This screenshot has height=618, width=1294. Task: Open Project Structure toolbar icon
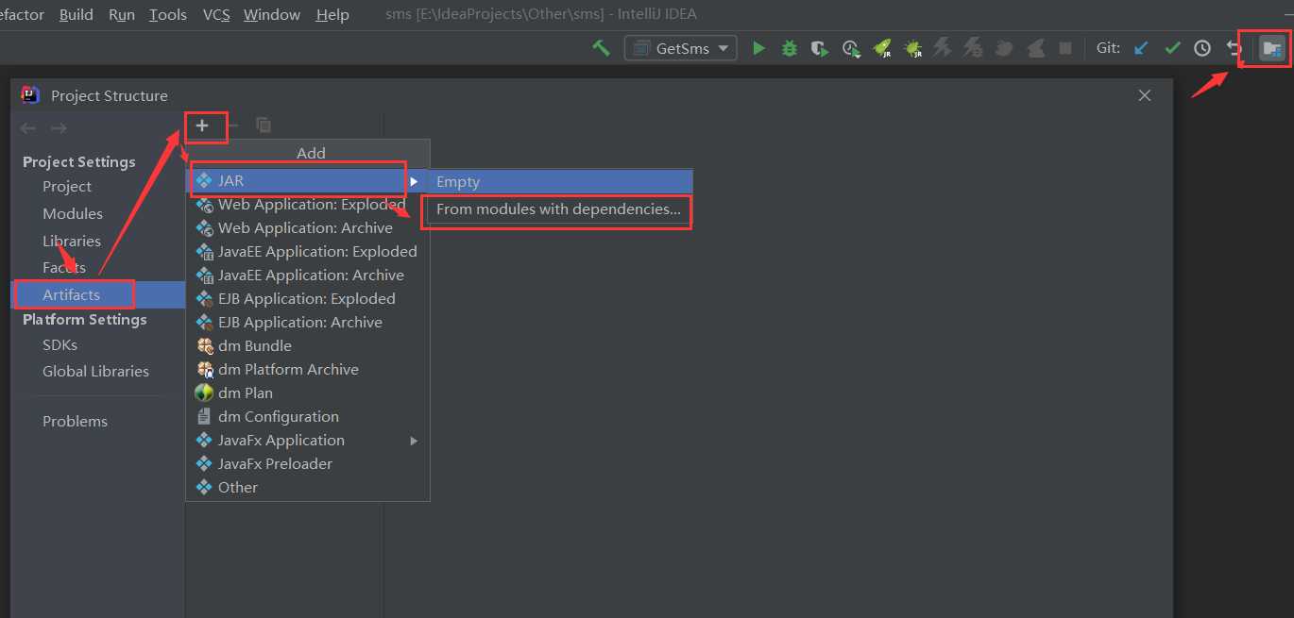1272,48
